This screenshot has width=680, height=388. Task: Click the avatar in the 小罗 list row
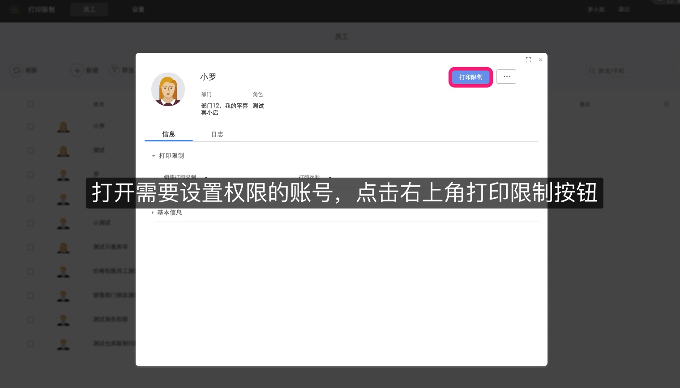tap(63, 127)
